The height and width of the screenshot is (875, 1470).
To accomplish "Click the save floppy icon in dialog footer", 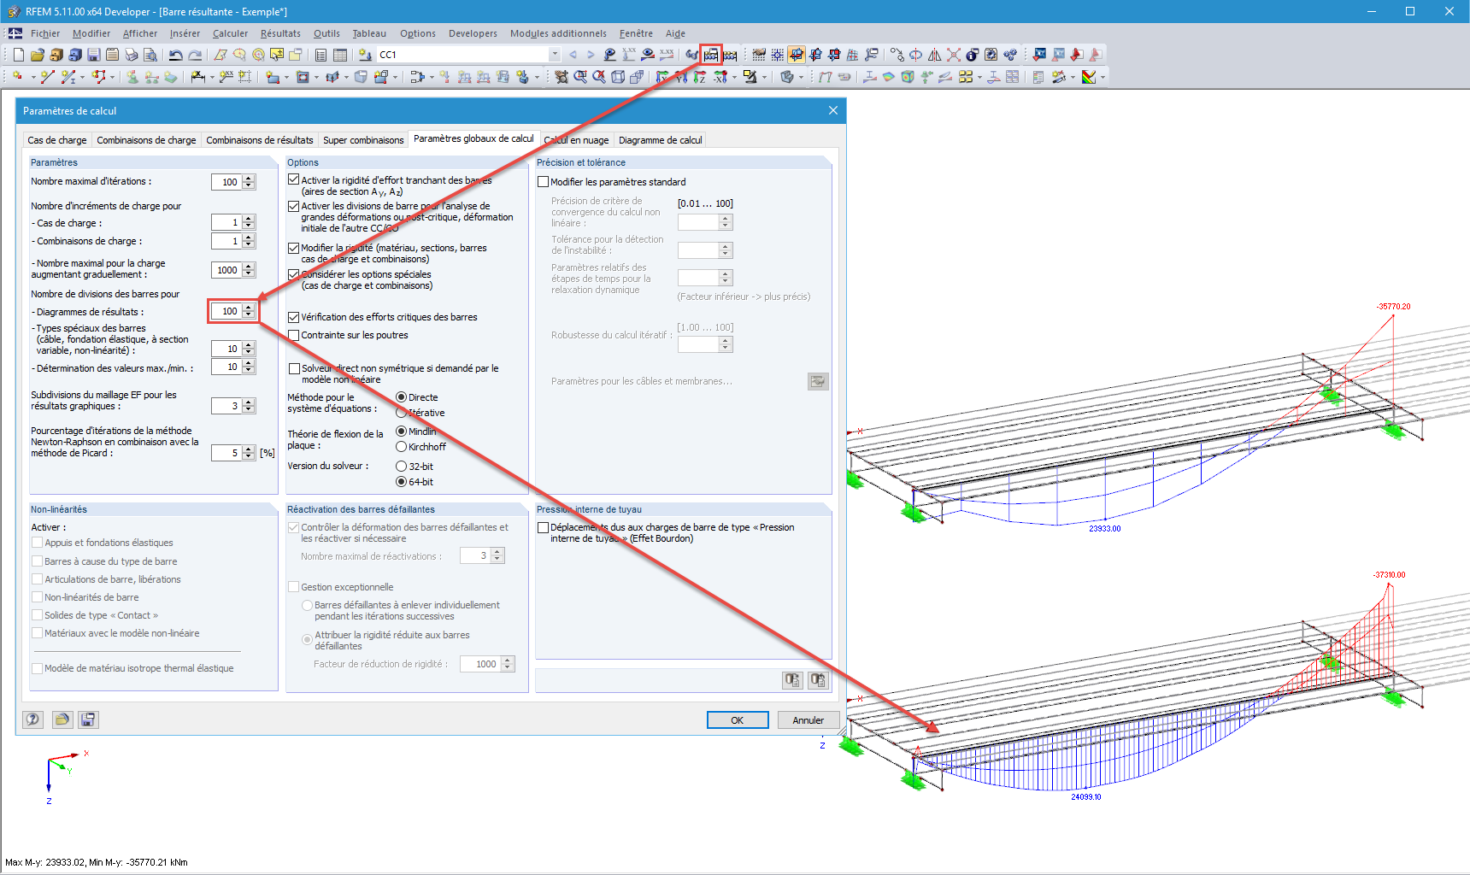I will coord(88,719).
